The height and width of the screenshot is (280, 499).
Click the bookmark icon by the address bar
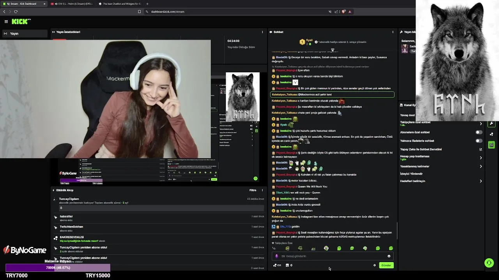click(x=139, y=12)
